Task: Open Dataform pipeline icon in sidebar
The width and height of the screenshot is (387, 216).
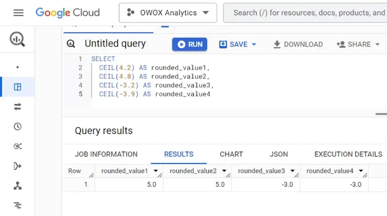Action: coord(18,166)
